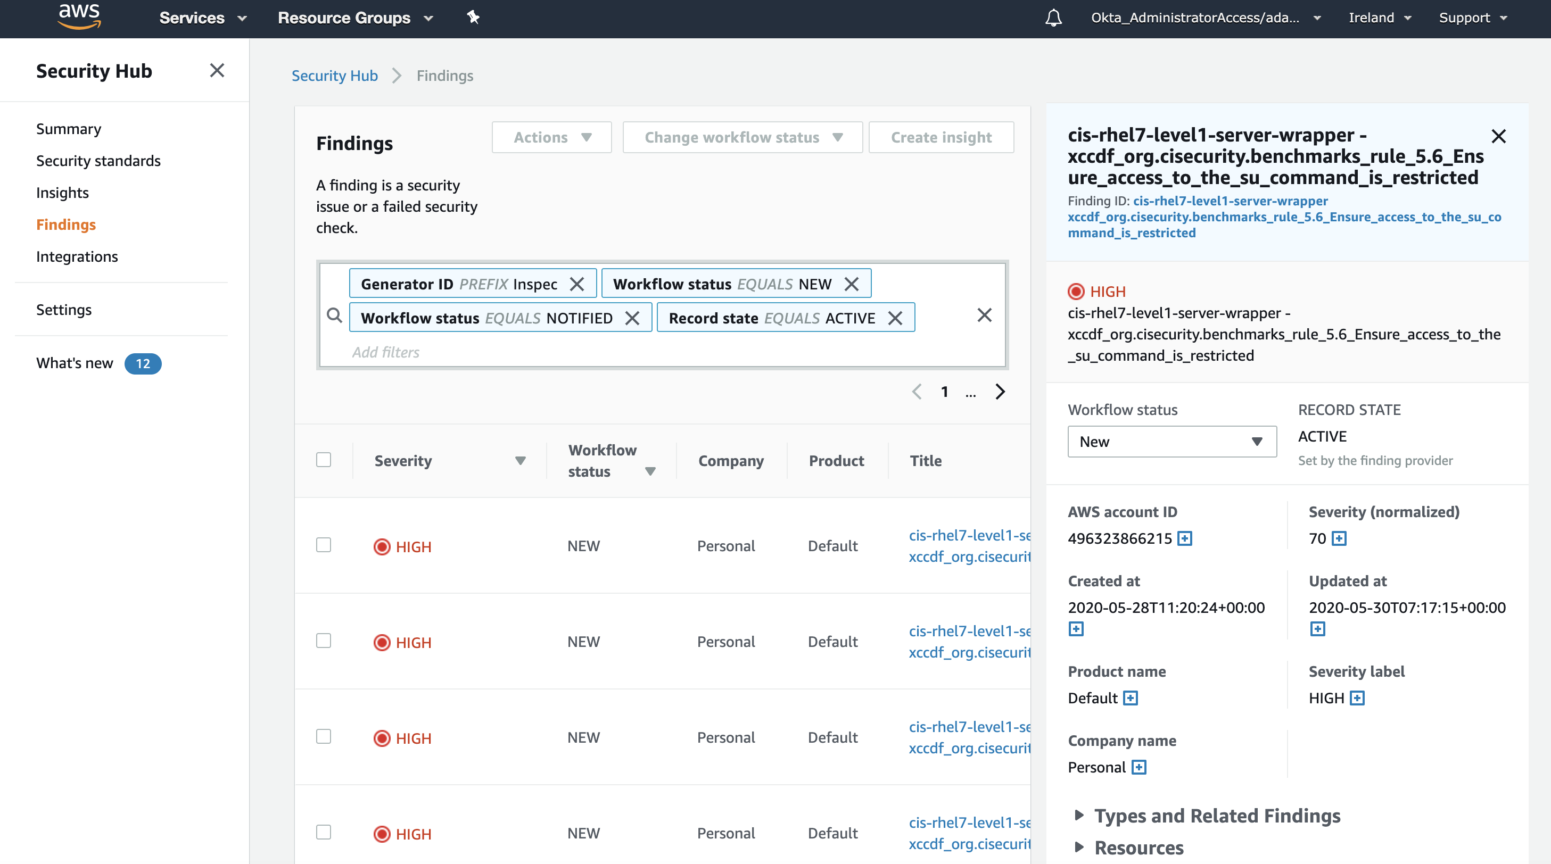This screenshot has width=1551, height=864.
Task: Check the select-all findings checkbox
Action: [x=323, y=460]
